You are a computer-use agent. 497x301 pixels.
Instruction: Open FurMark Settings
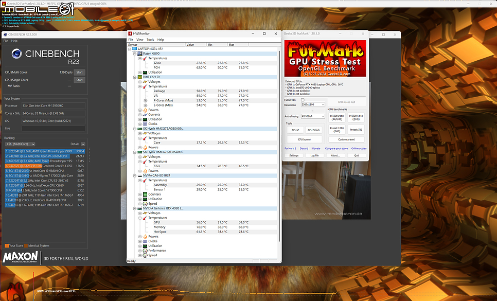pos(294,155)
